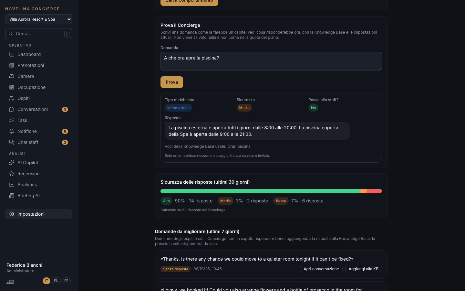Viewport: 465px width, 291px height.
Task: Click the Informazione request type badge
Action: [179, 108]
